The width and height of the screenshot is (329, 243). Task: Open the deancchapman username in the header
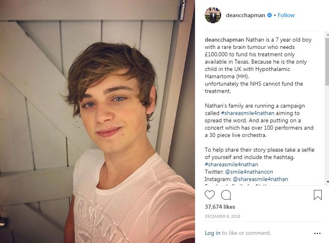[x=245, y=15]
